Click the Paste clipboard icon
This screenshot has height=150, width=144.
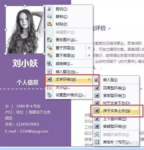point(49,24)
